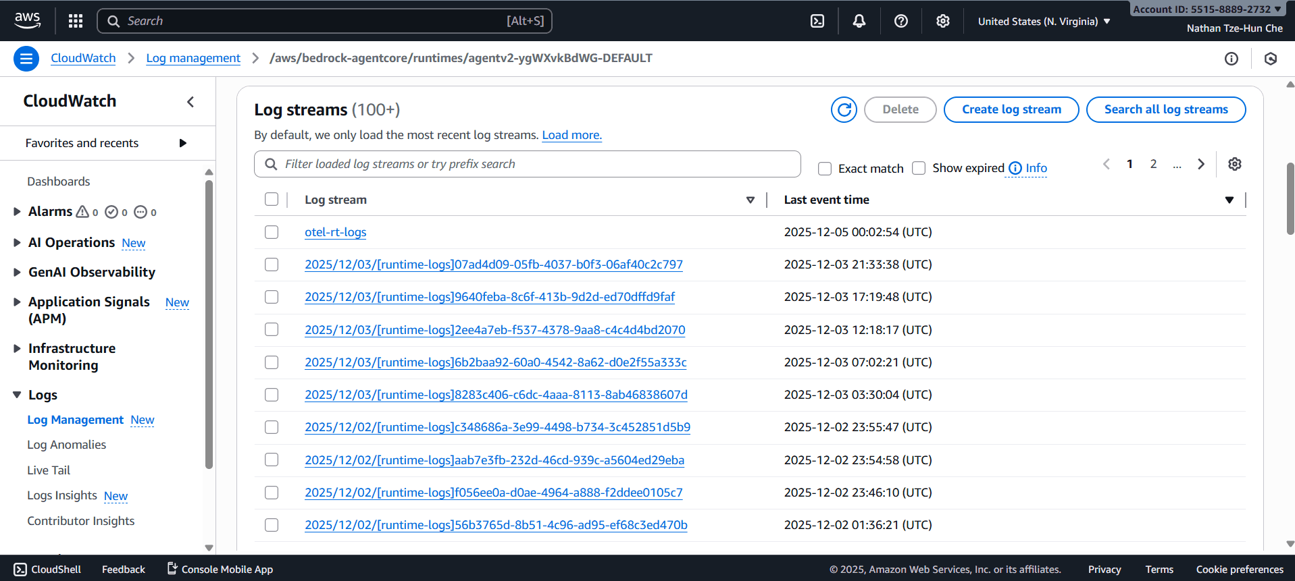Click the alarms insufficient data icon
Viewport: 1295px width, 581px height.
tap(141, 212)
